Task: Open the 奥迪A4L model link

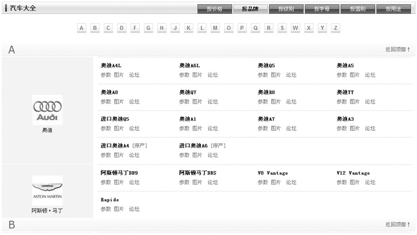Action: pyautogui.click(x=111, y=65)
